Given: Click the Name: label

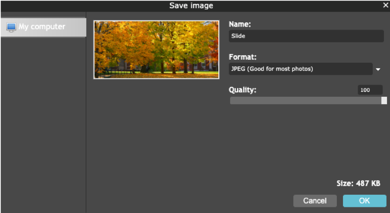Looking at the screenshot, I should tap(240, 24).
